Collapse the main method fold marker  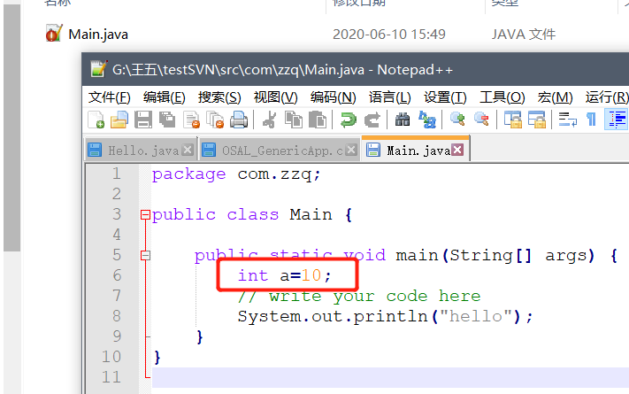click(x=145, y=256)
